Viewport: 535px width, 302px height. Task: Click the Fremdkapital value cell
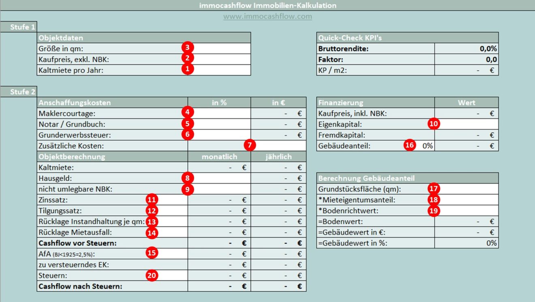pos(467,135)
